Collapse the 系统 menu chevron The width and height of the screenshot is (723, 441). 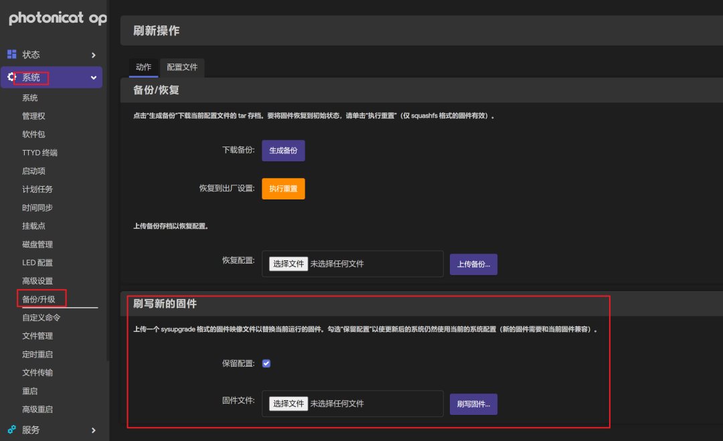point(94,78)
